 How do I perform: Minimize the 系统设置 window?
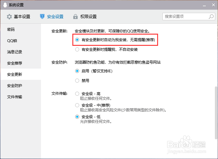[204, 5]
